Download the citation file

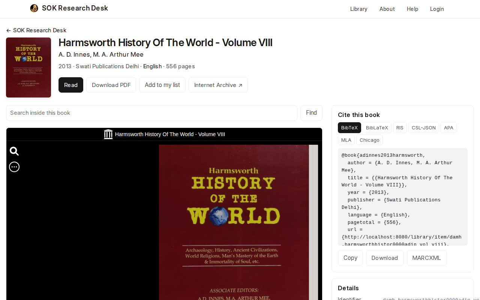point(385,258)
